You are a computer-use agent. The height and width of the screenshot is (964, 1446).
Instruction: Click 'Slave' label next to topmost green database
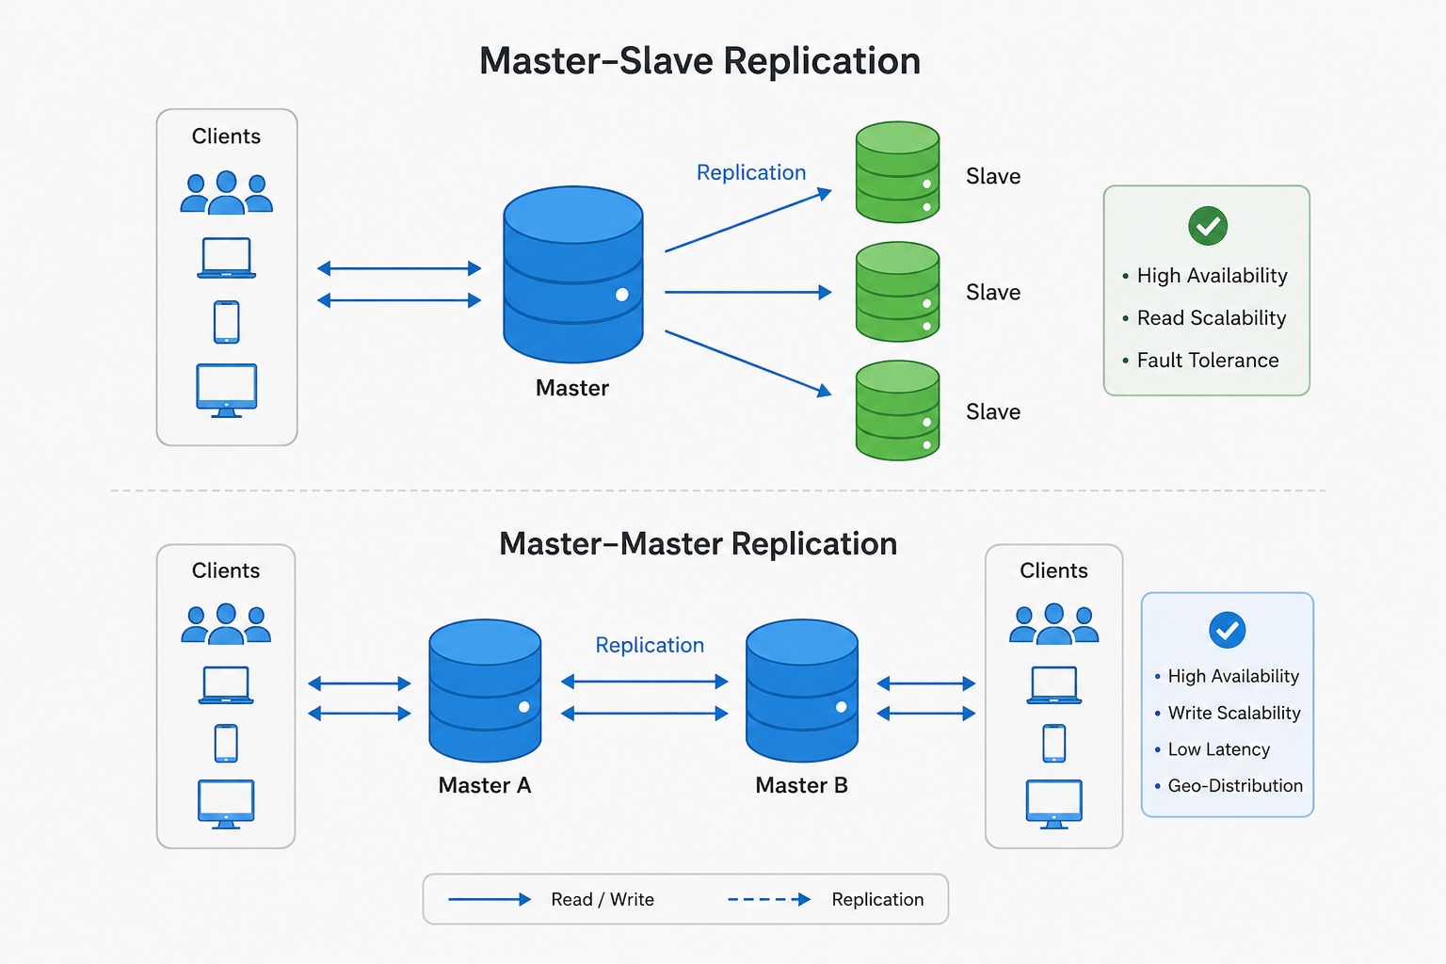[993, 176]
